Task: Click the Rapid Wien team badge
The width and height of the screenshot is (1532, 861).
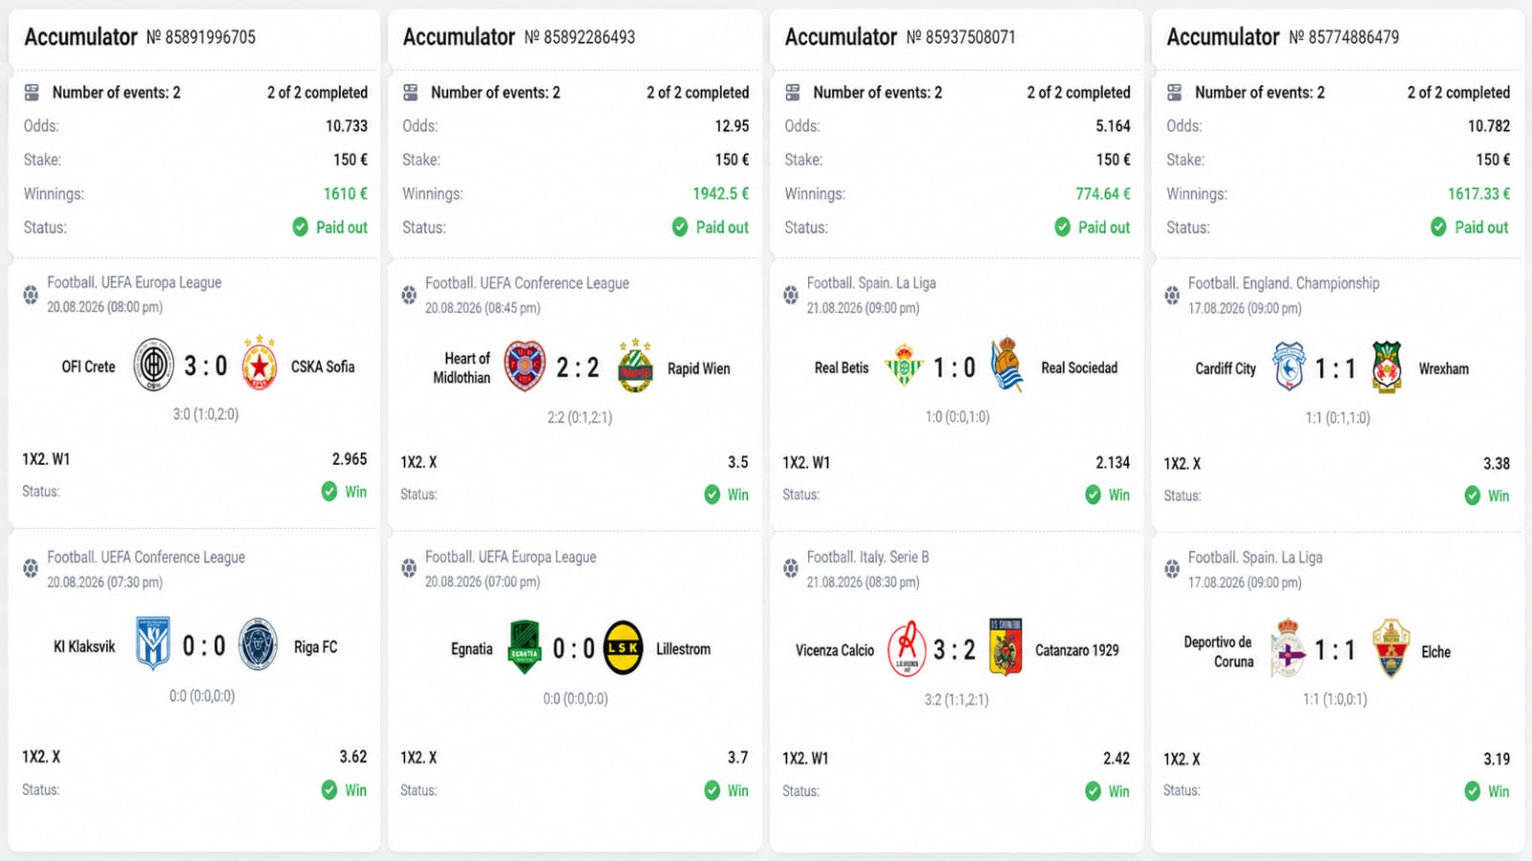Action: 635,365
